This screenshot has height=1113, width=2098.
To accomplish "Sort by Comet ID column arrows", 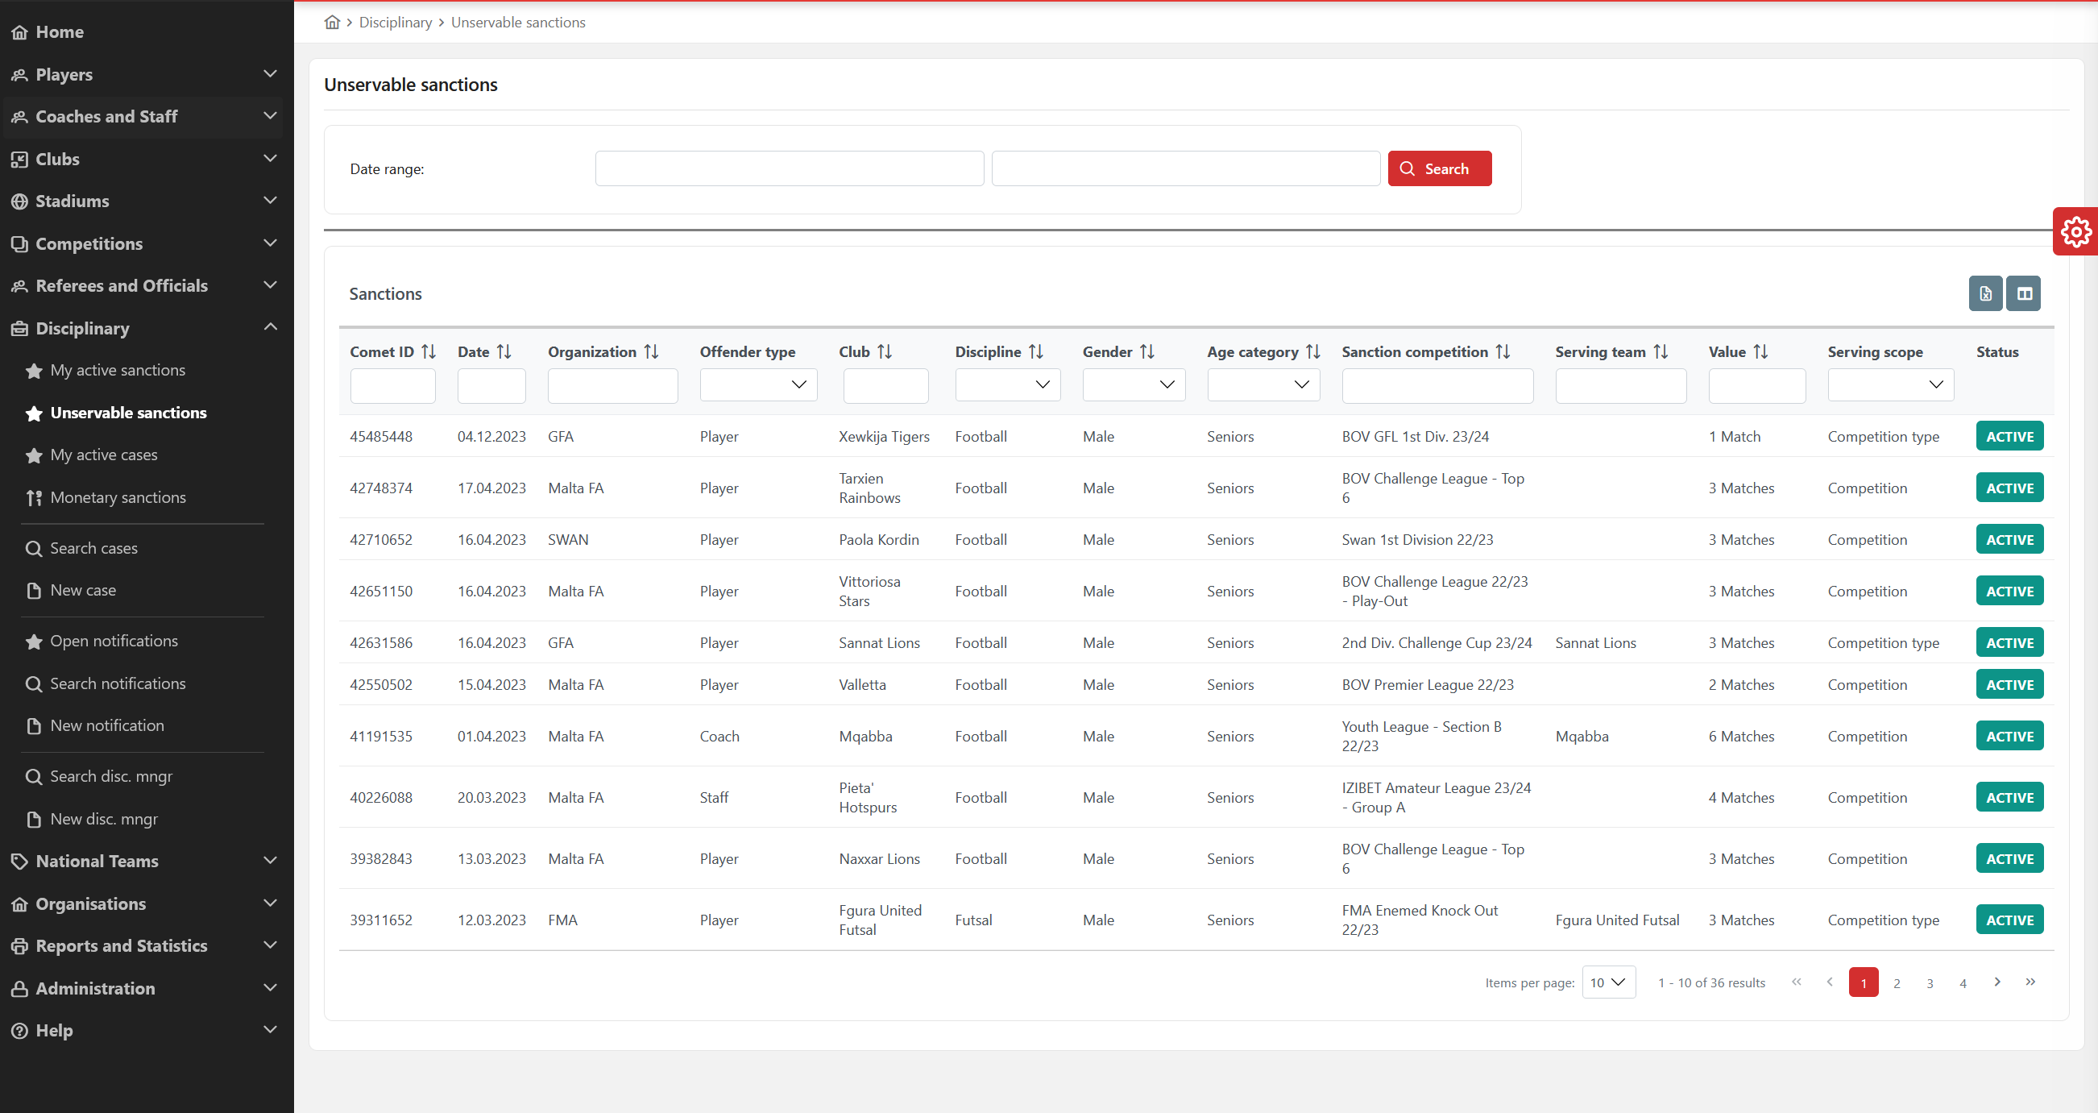I will [x=429, y=351].
